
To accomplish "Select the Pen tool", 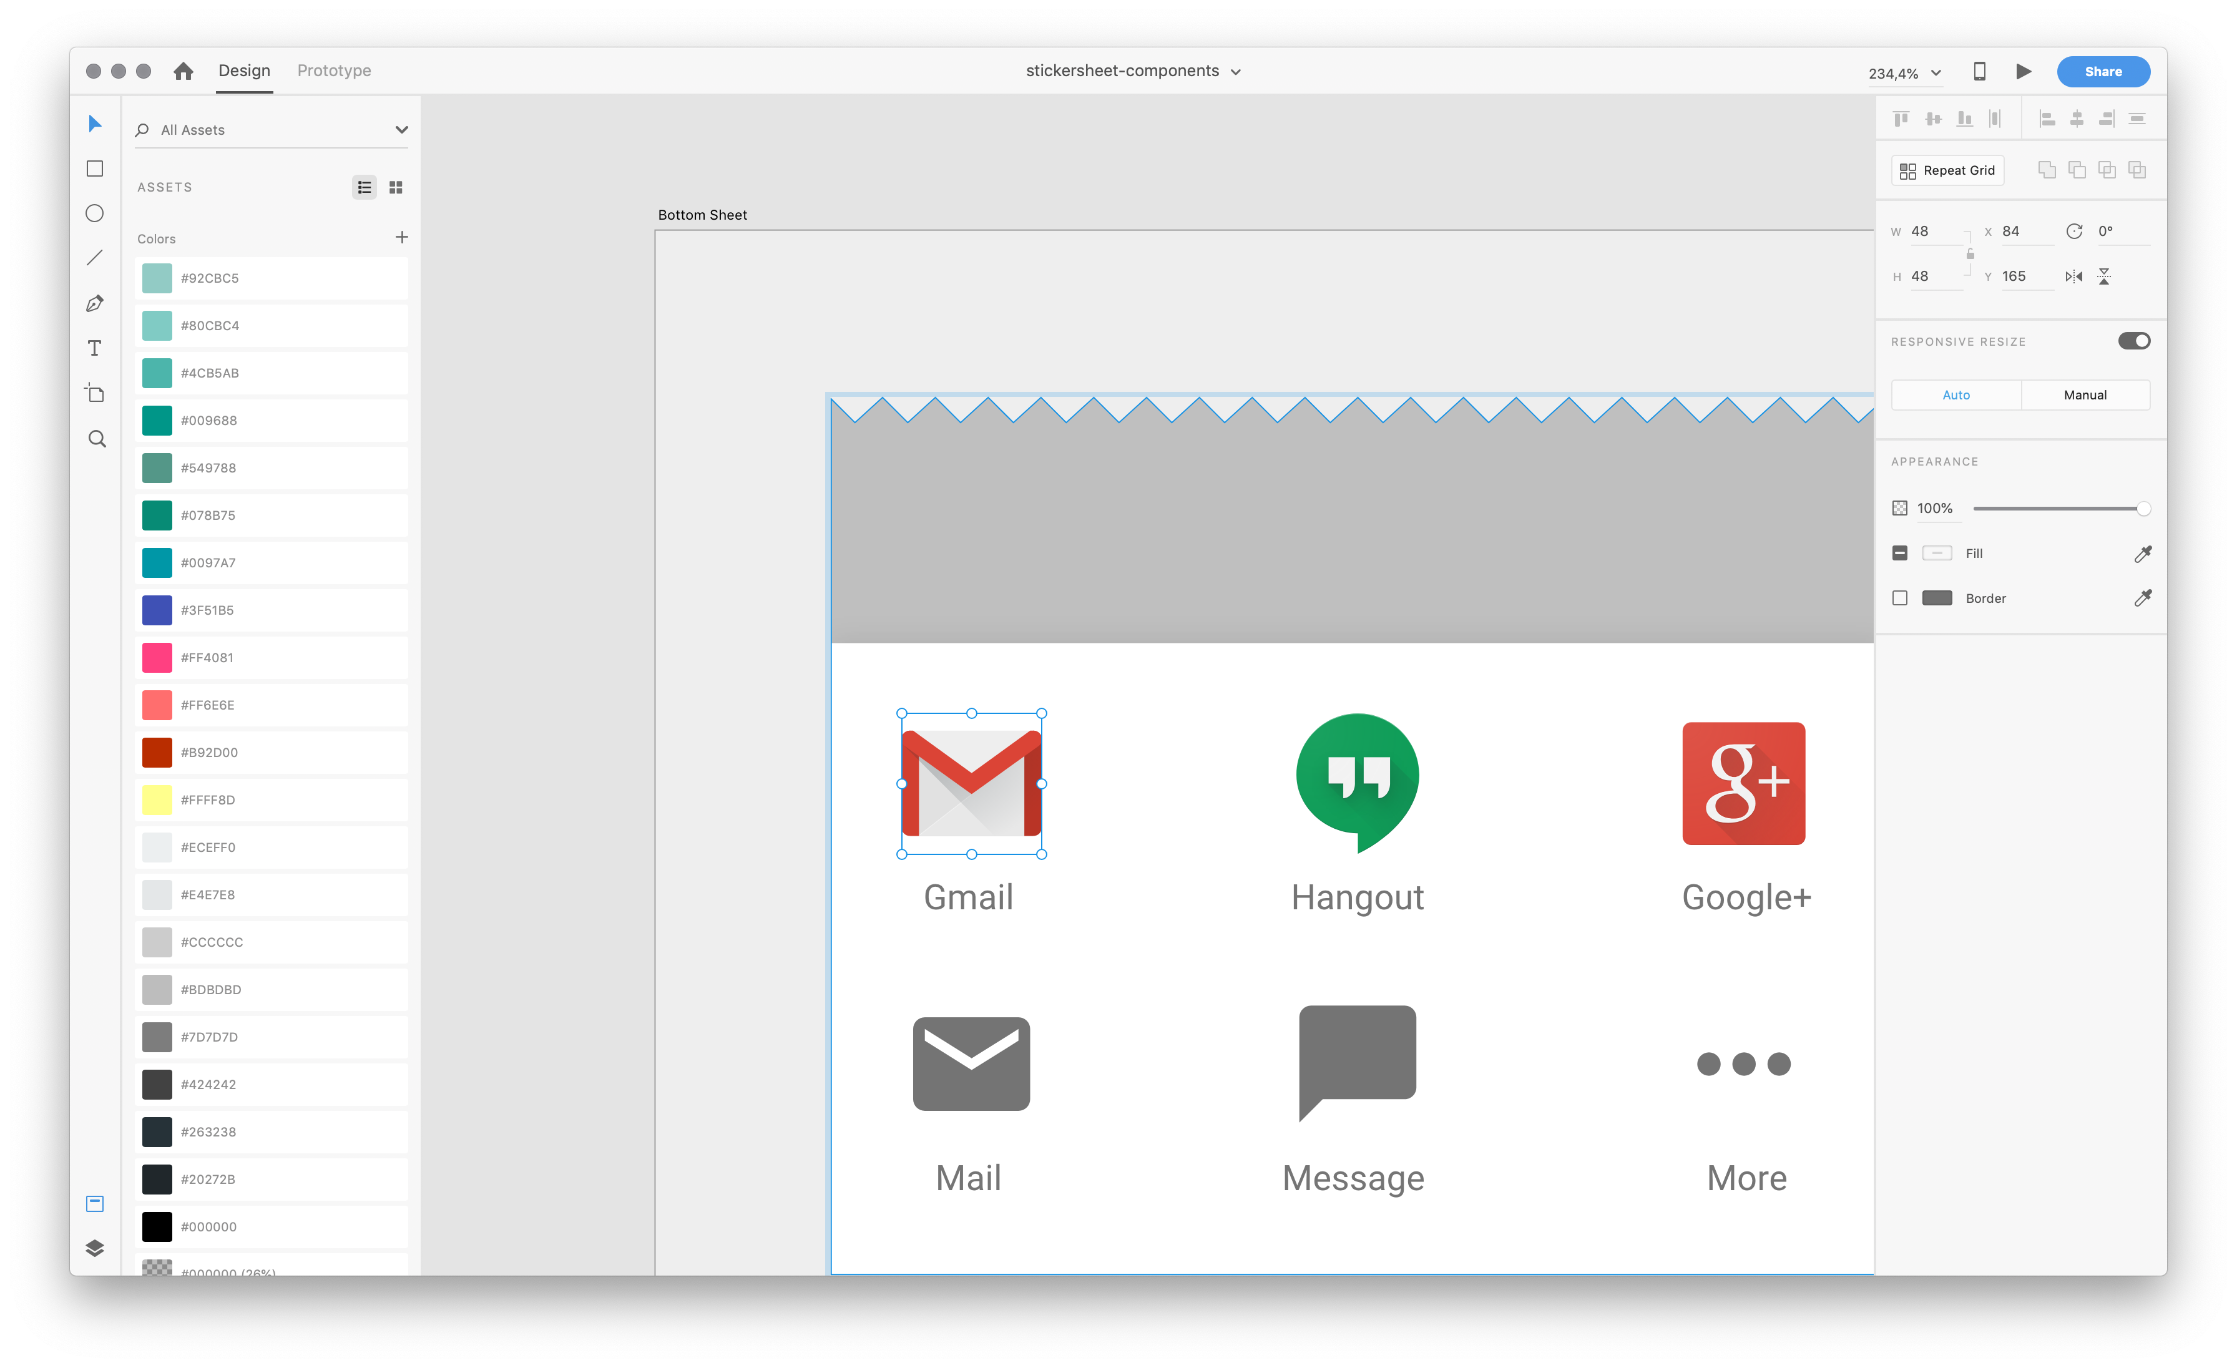I will pos(94,303).
